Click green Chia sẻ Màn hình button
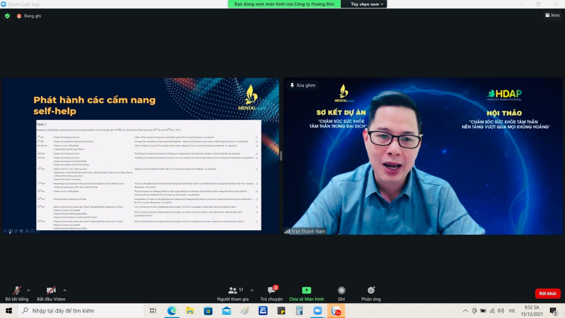The height and width of the screenshot is (318, 565). tap(306, 293)
